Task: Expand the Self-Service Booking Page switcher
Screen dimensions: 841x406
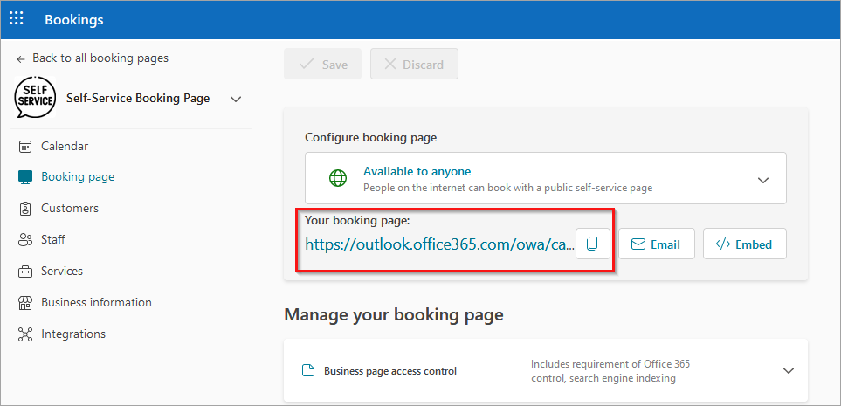Action: pos(235,100)
